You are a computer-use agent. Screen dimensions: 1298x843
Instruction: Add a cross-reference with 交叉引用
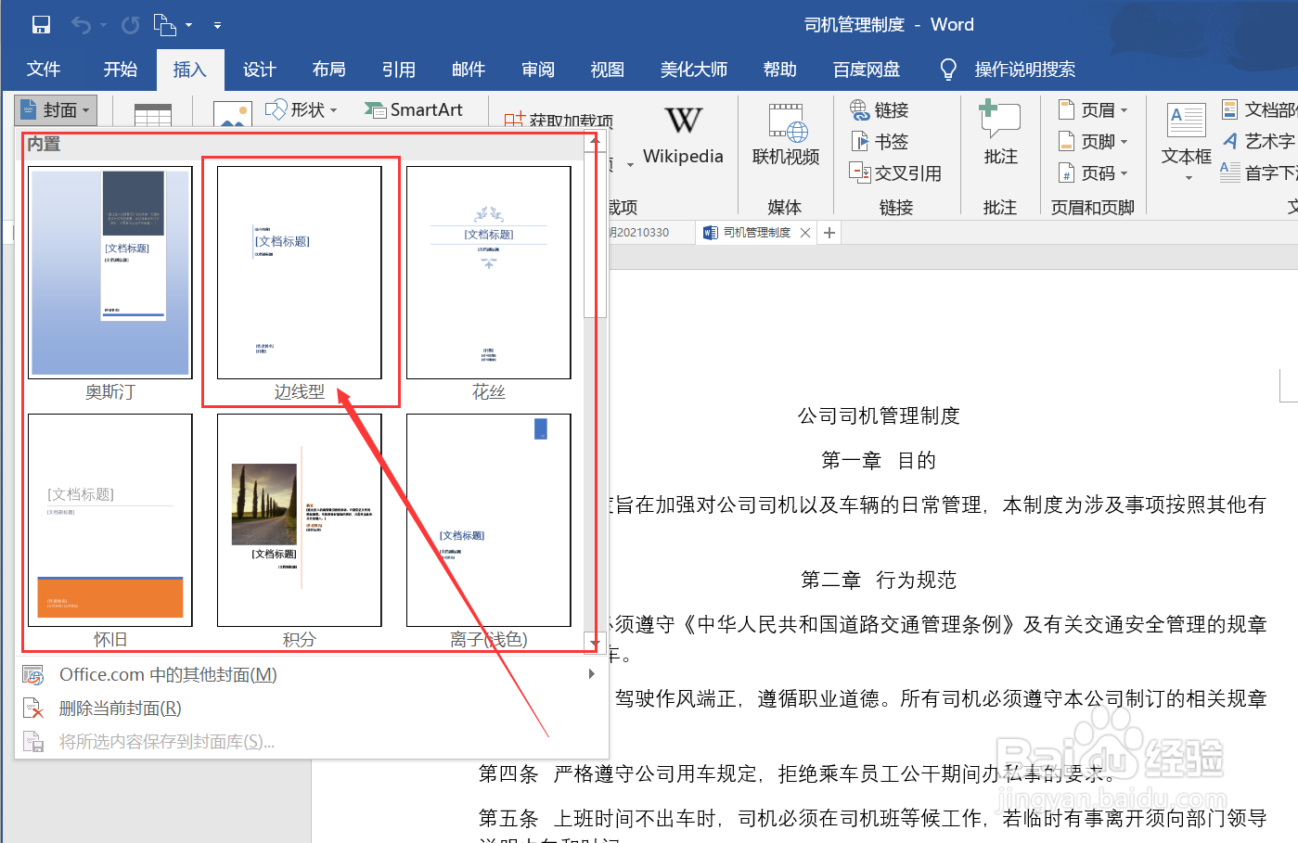tap(894, 172)
